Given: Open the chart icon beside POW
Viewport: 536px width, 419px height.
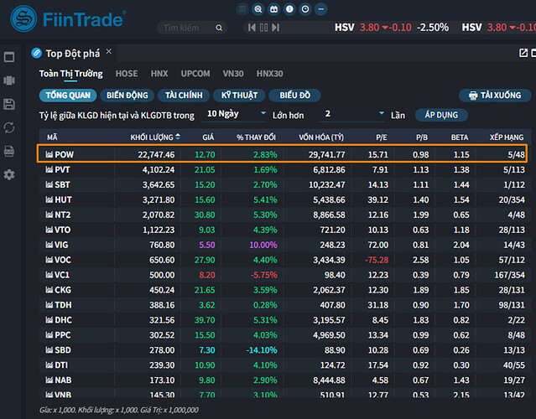Looking at the screenshot, I should pos(49,155).
